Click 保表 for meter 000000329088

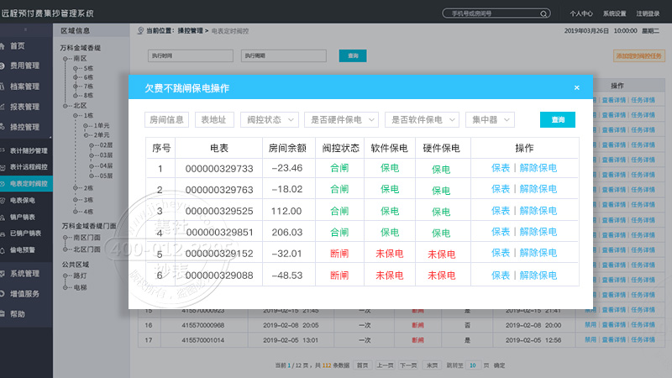501,275
